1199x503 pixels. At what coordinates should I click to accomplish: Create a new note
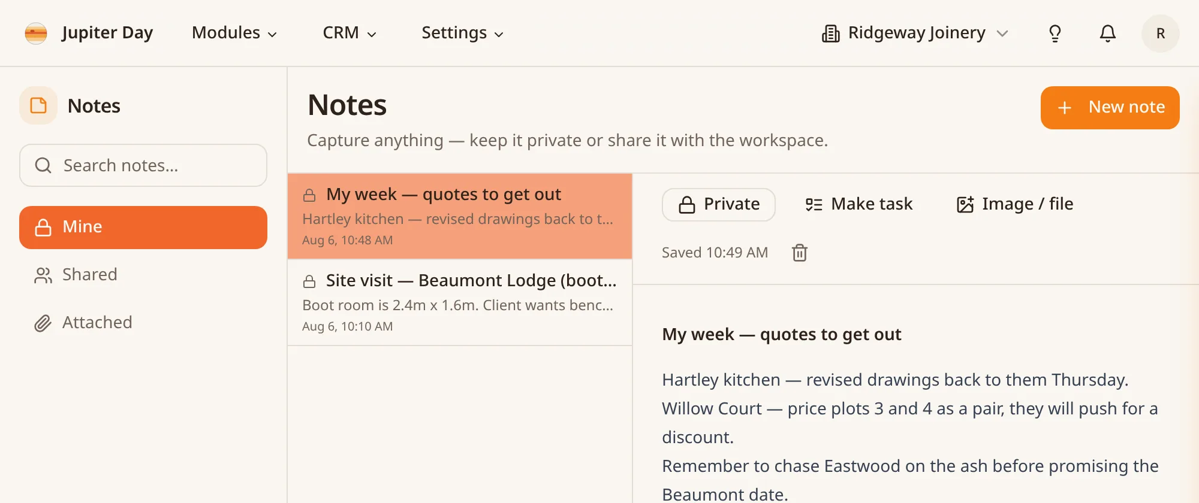[x=1110, y=108]
